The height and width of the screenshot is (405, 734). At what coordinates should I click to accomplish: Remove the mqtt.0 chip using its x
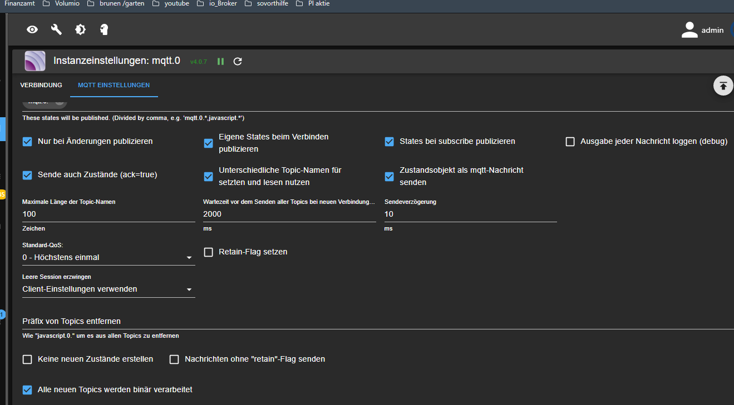[x=60, y=102]
